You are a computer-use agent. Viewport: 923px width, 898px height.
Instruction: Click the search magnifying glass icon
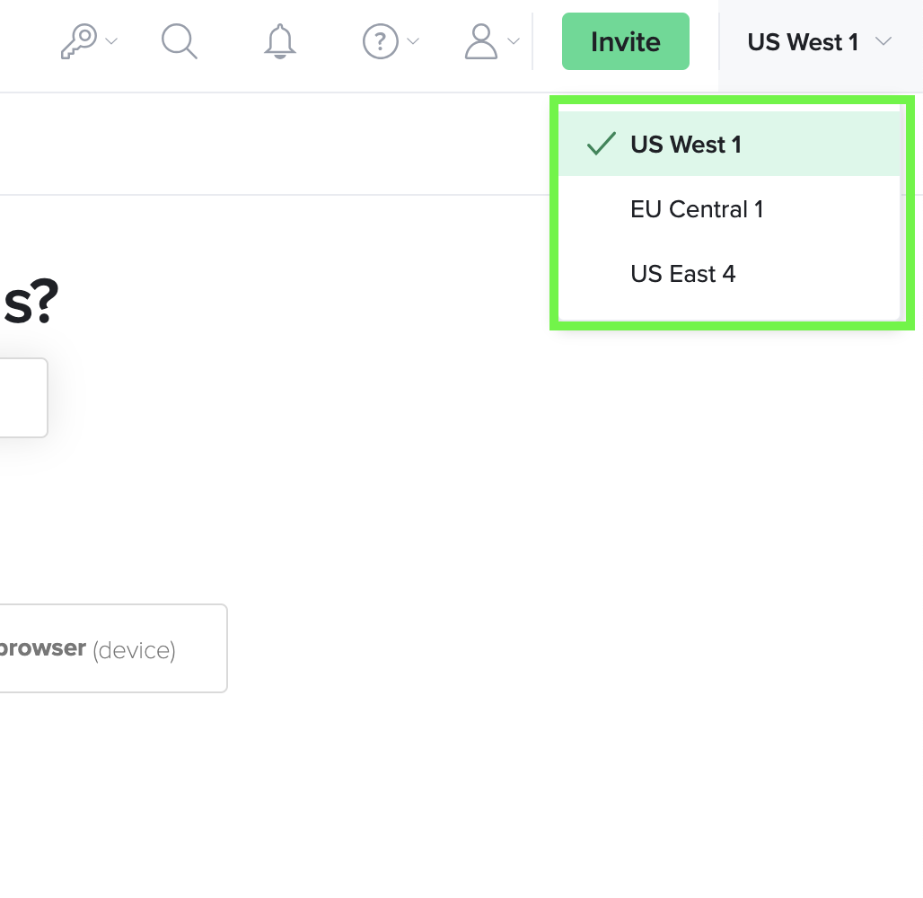[180, 41]
